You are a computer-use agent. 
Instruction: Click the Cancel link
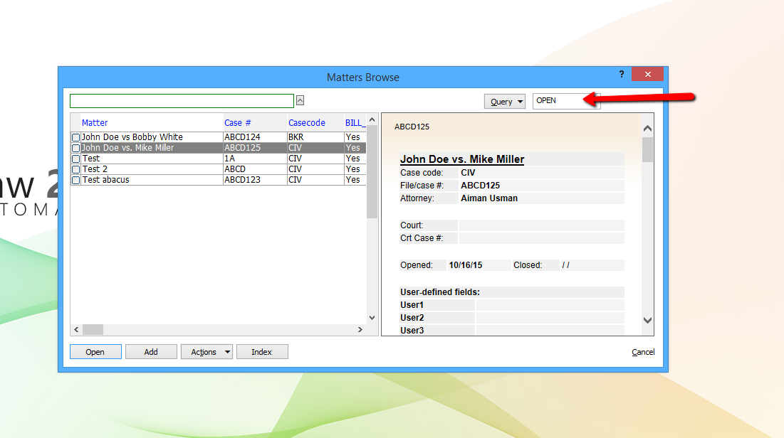(642, 351)
